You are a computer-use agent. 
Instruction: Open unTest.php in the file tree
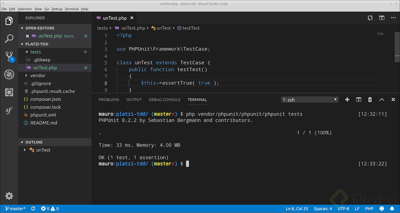[x=55, y=68]
